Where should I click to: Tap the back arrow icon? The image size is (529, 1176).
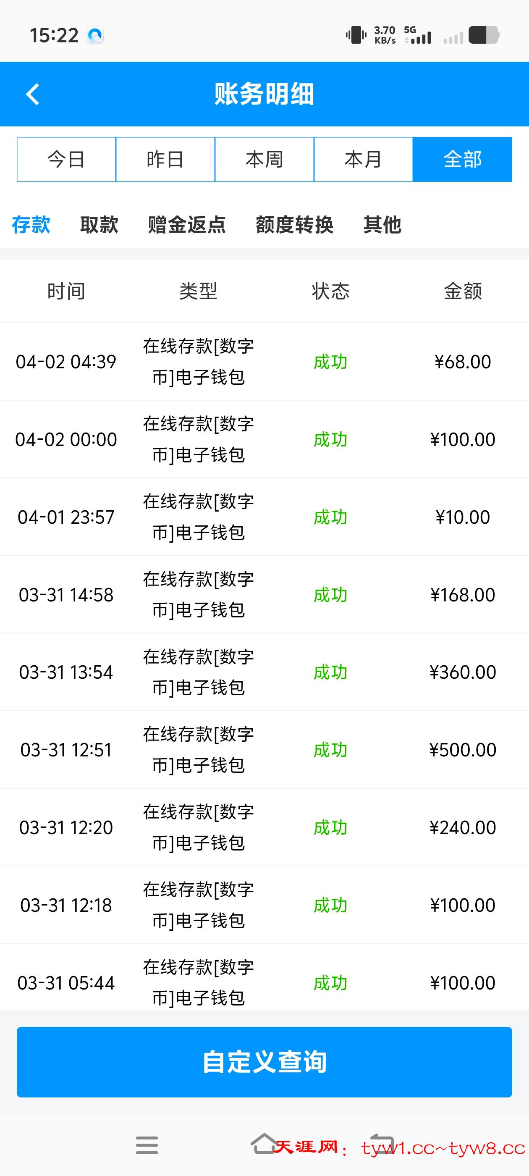point(33,94)
